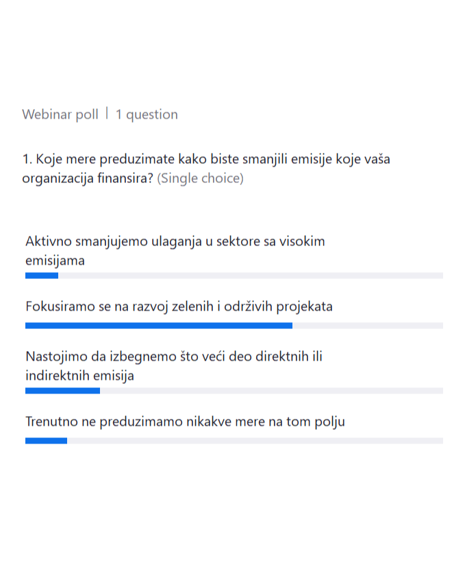Click the words "indirektnih emisija" in the third option
This screenshot has height=582, width=465.
[x=79, y=376]
